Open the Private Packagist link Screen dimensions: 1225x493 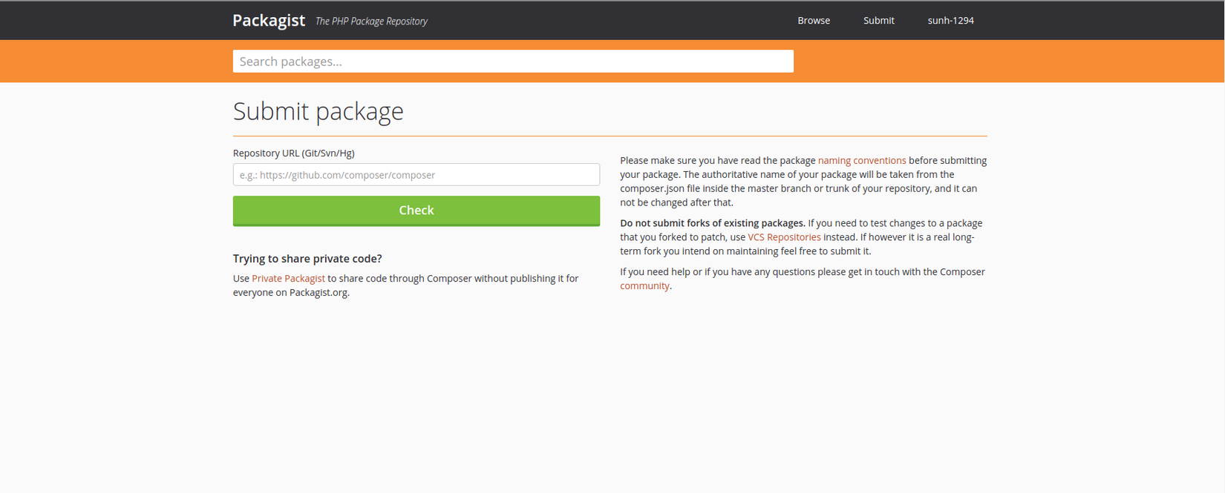pos(288,279)
